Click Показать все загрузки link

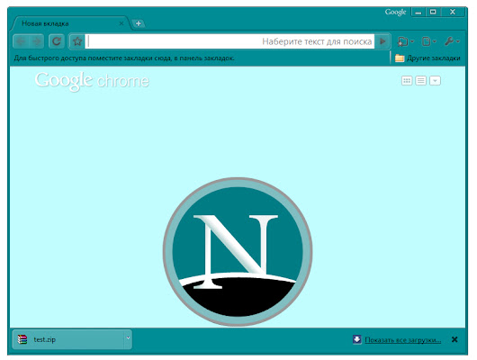[403, 339]
